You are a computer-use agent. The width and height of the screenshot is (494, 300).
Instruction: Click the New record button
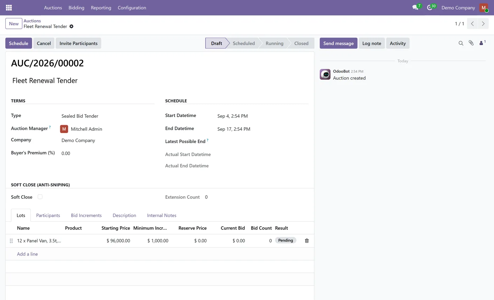[x=14, y=24]
